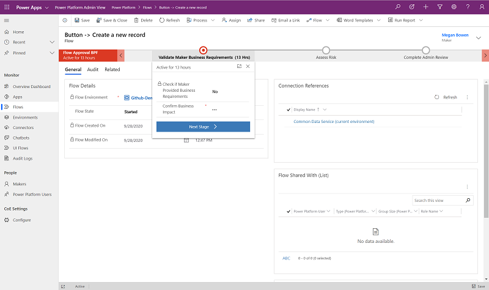Toggle the hamburger navigation menu

point(7,20)
